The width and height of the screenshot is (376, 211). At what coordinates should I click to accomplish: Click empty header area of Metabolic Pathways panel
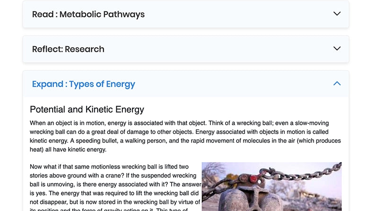click(236, 14)
